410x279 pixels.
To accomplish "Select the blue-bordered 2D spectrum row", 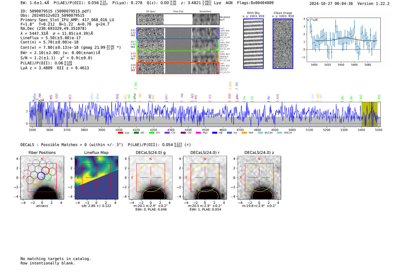I will (178, 33).
